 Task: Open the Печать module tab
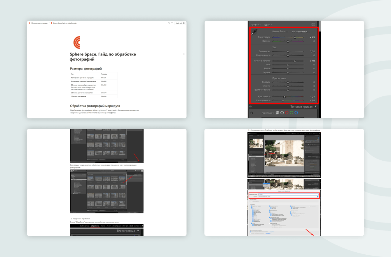tap(126, 226)
